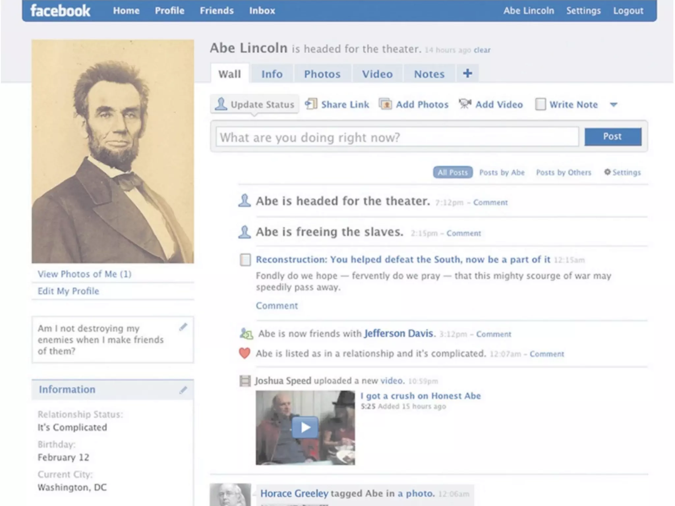This screenshot has width=675, height=506.
Task: Click the Share Link icon
Action: point(310,104)
